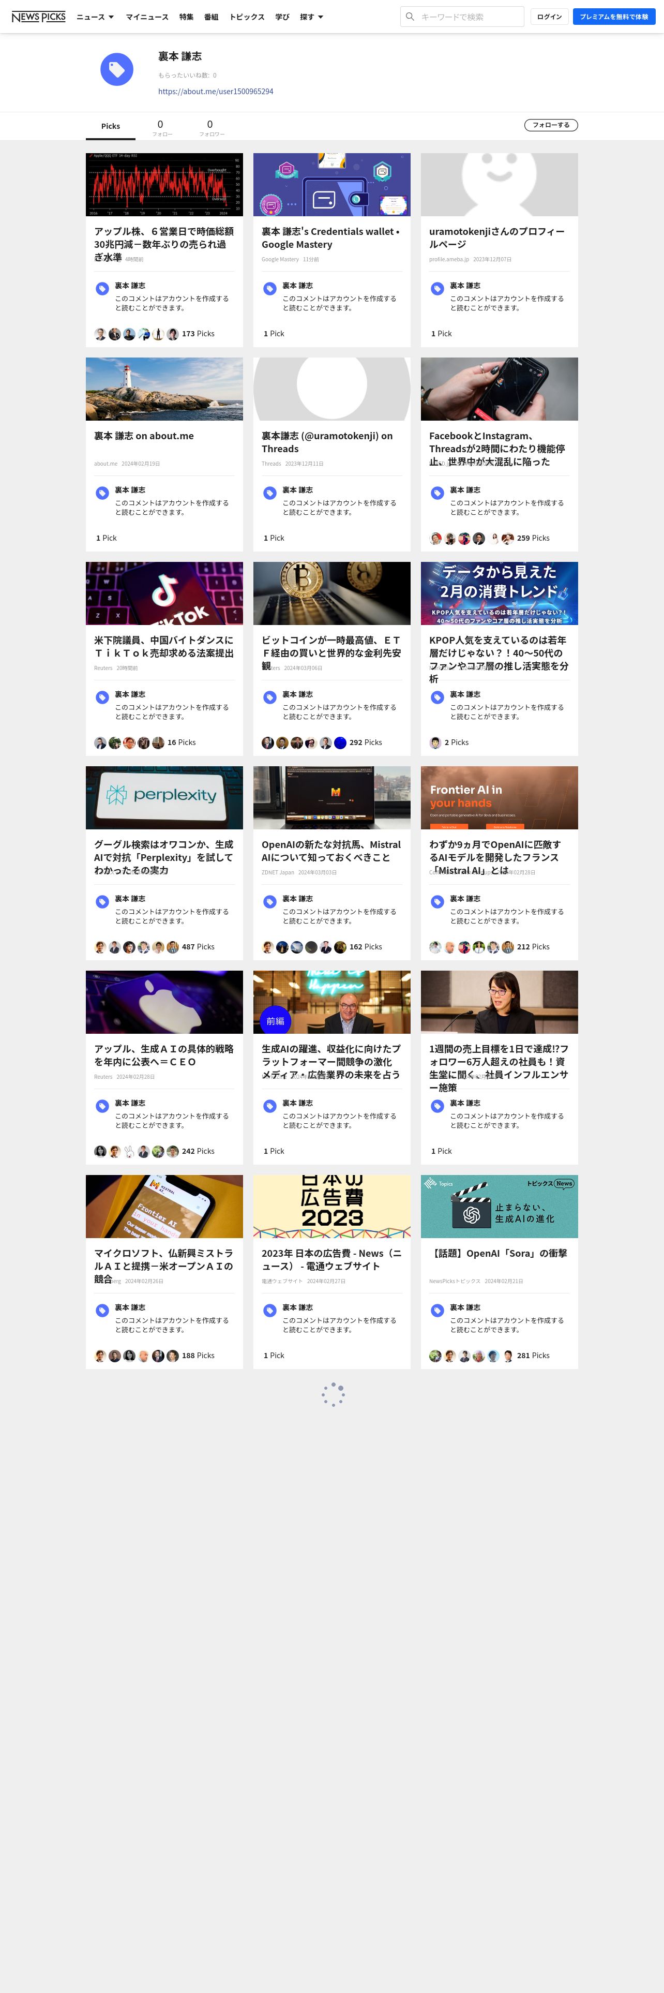Click tag avatar in Threads card

pos(270,493)
